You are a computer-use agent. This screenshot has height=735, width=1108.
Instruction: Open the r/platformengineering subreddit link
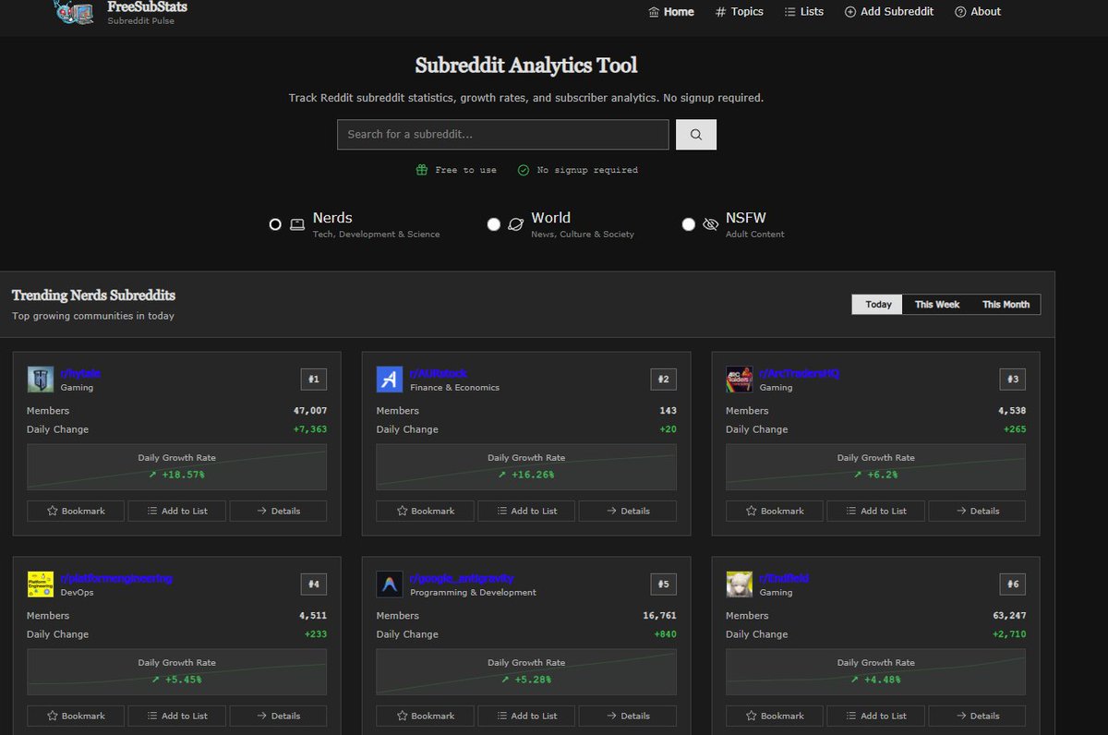coord(116,578)
